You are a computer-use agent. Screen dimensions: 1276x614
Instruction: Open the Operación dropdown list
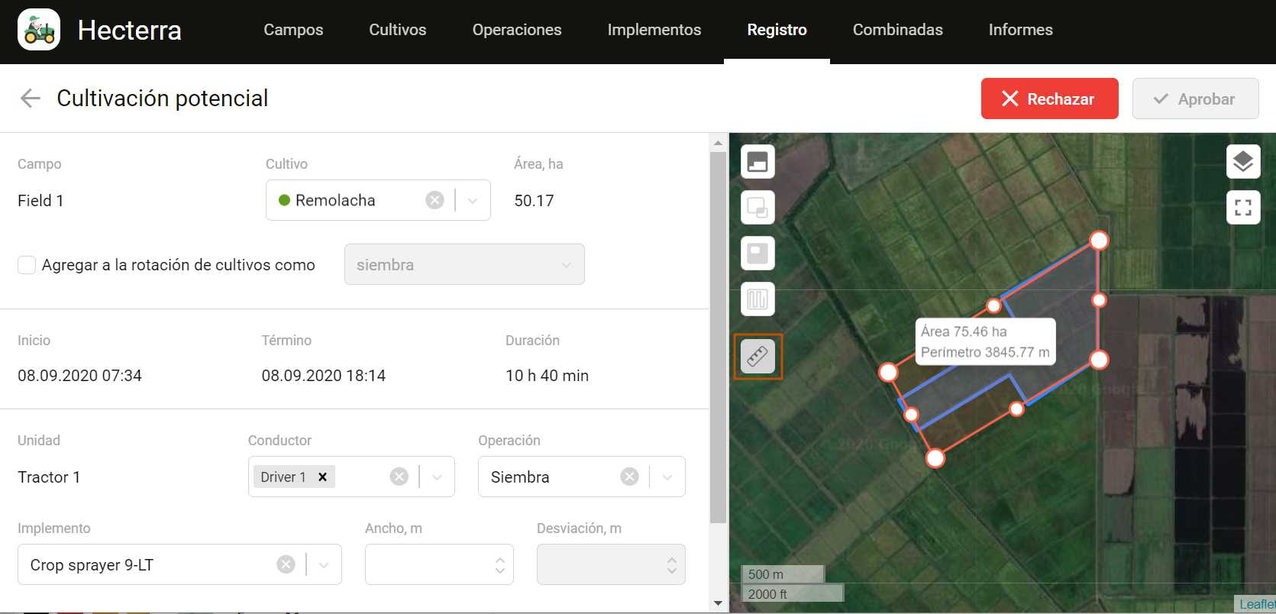pyautogui.click(x=667, y=477)
